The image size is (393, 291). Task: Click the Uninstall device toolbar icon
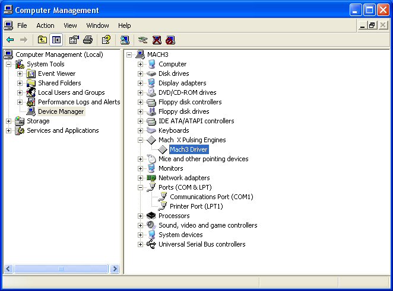(157, 40)
